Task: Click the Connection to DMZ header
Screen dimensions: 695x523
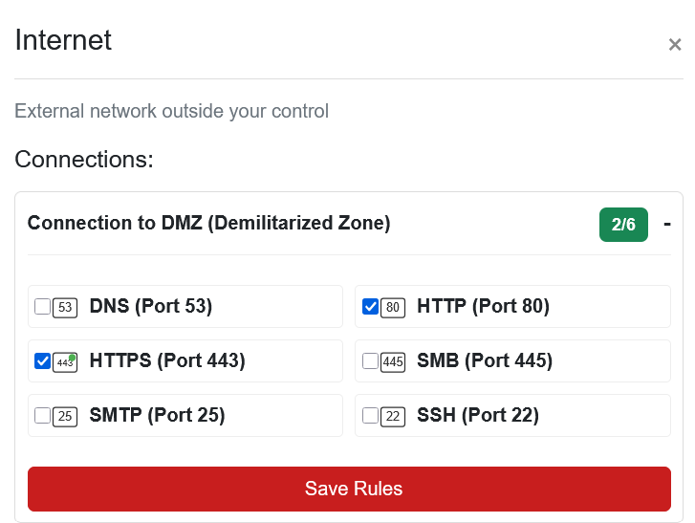Action: tap(208, 224)
